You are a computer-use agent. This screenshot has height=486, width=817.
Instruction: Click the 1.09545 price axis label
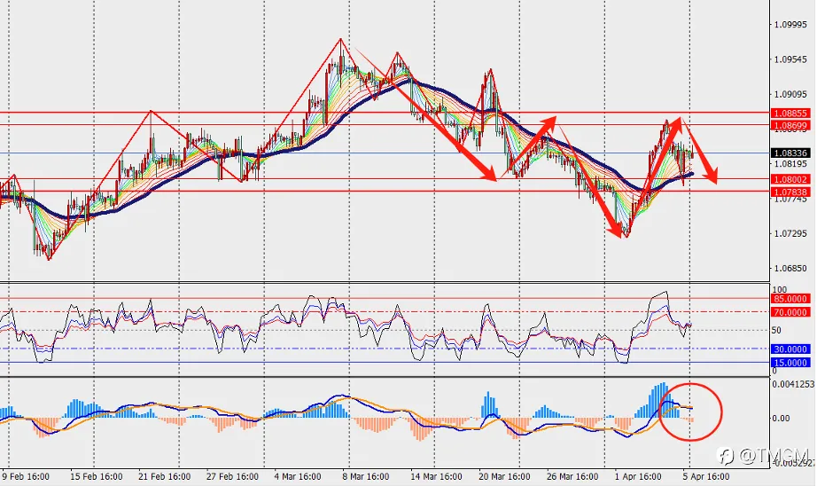pos(790,59)
